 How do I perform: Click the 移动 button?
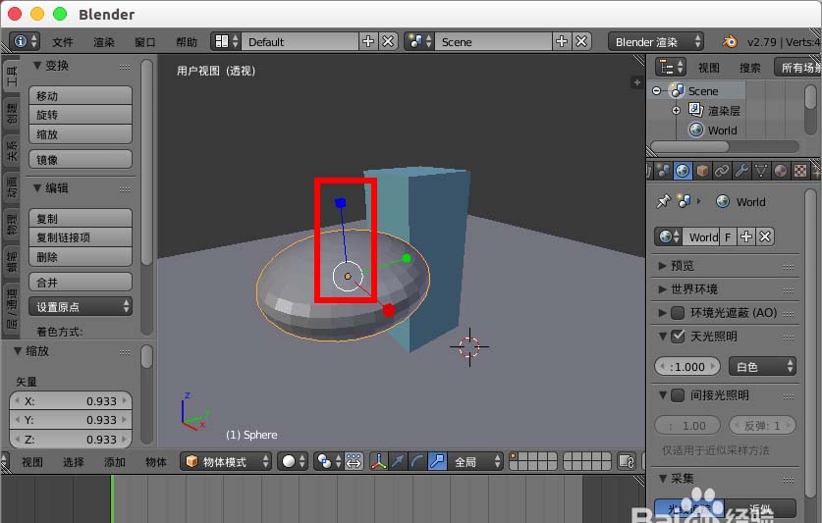(81, 95)
